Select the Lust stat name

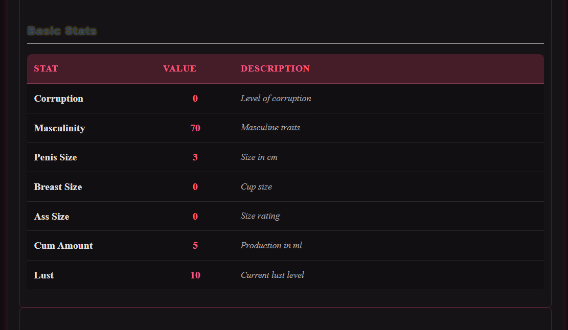coord(44,275)
